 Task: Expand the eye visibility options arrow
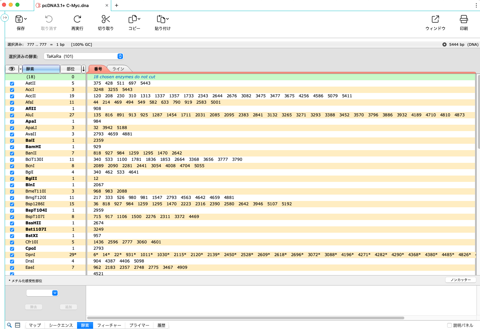click(20, 69)
